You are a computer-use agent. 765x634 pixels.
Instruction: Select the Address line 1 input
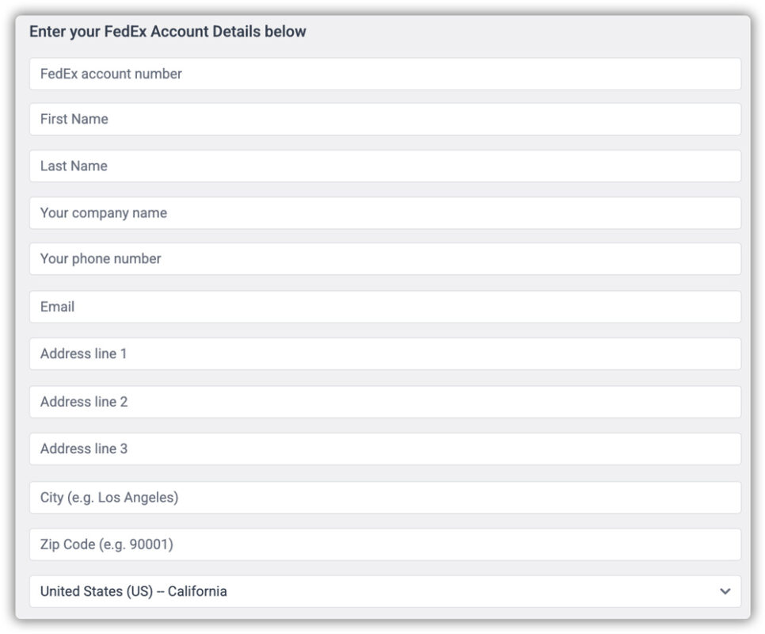point(385,353)
